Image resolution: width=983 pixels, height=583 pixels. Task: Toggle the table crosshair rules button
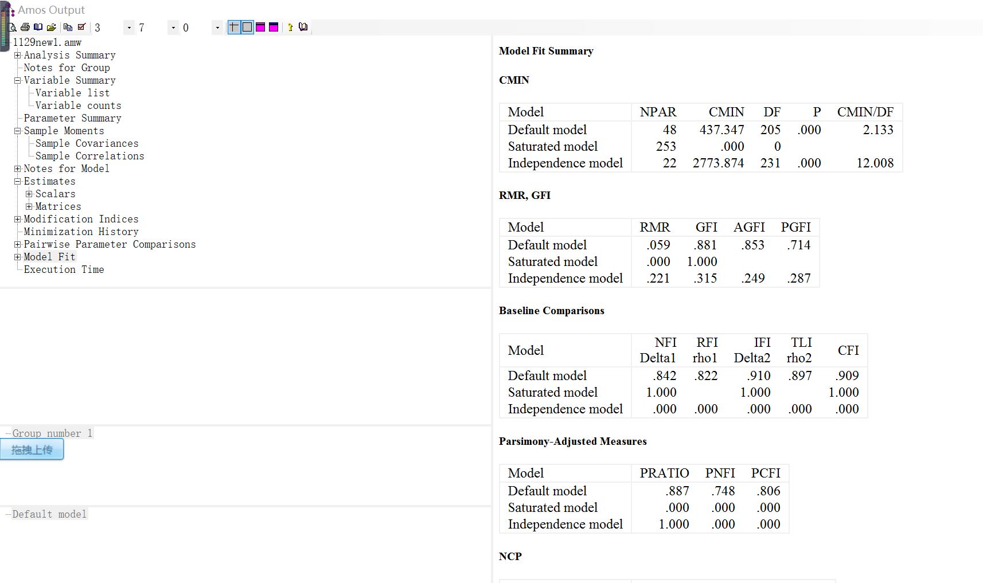pyautogui.click(x=234, y=27)
